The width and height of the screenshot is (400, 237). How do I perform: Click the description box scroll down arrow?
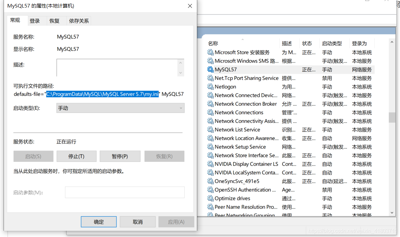pyautogui.click(x=181, y=73)
